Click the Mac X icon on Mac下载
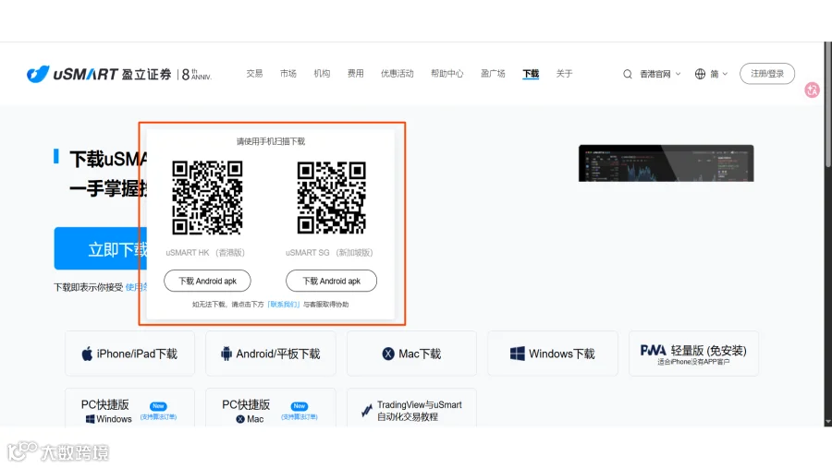The width and height of the screenshot is (832, 468). [388, 354]
